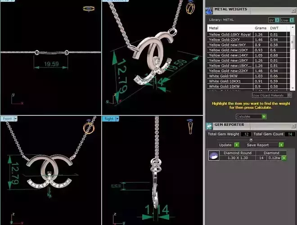Click the ring orientation icon in the Perspective viewport
The image size is (297, 225).
click(190, 7)
